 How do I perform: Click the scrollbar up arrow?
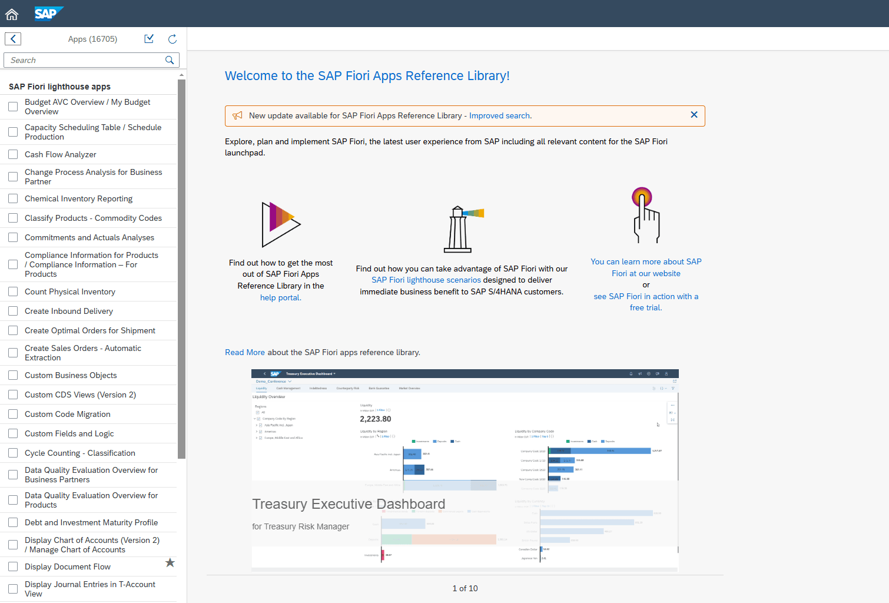(182, 75)
